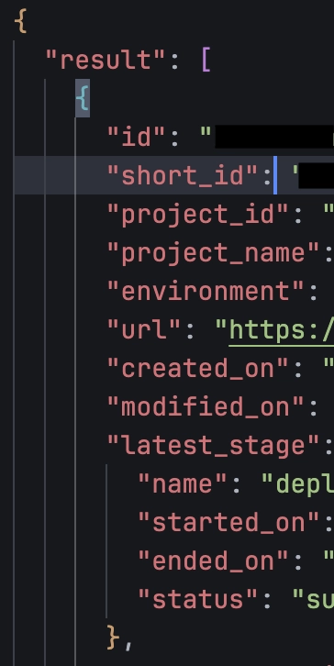The image size is (334, 666).
Task: Click the "started_on" key
Action: (228, 522)
